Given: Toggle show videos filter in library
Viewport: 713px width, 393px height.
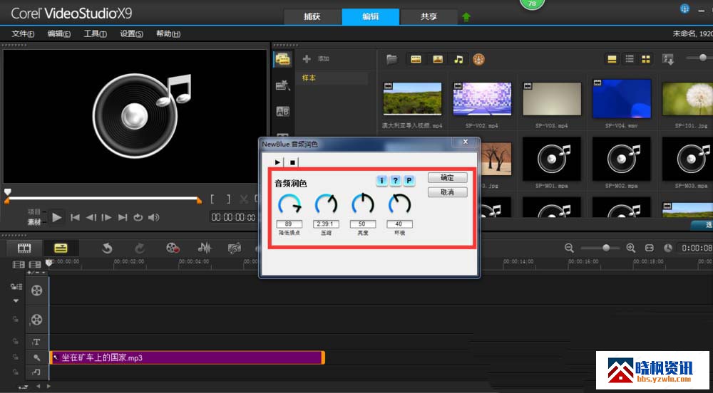Looking at the screenshot, I should [x=416, y=59].
